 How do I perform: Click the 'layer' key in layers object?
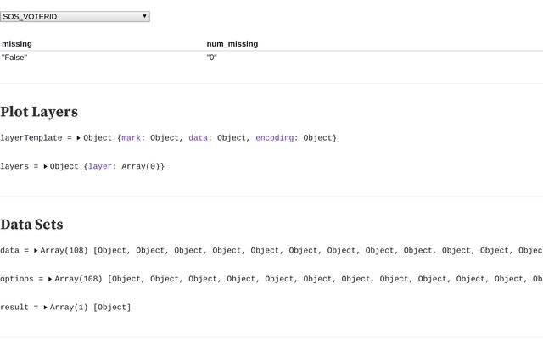(101, 167)
